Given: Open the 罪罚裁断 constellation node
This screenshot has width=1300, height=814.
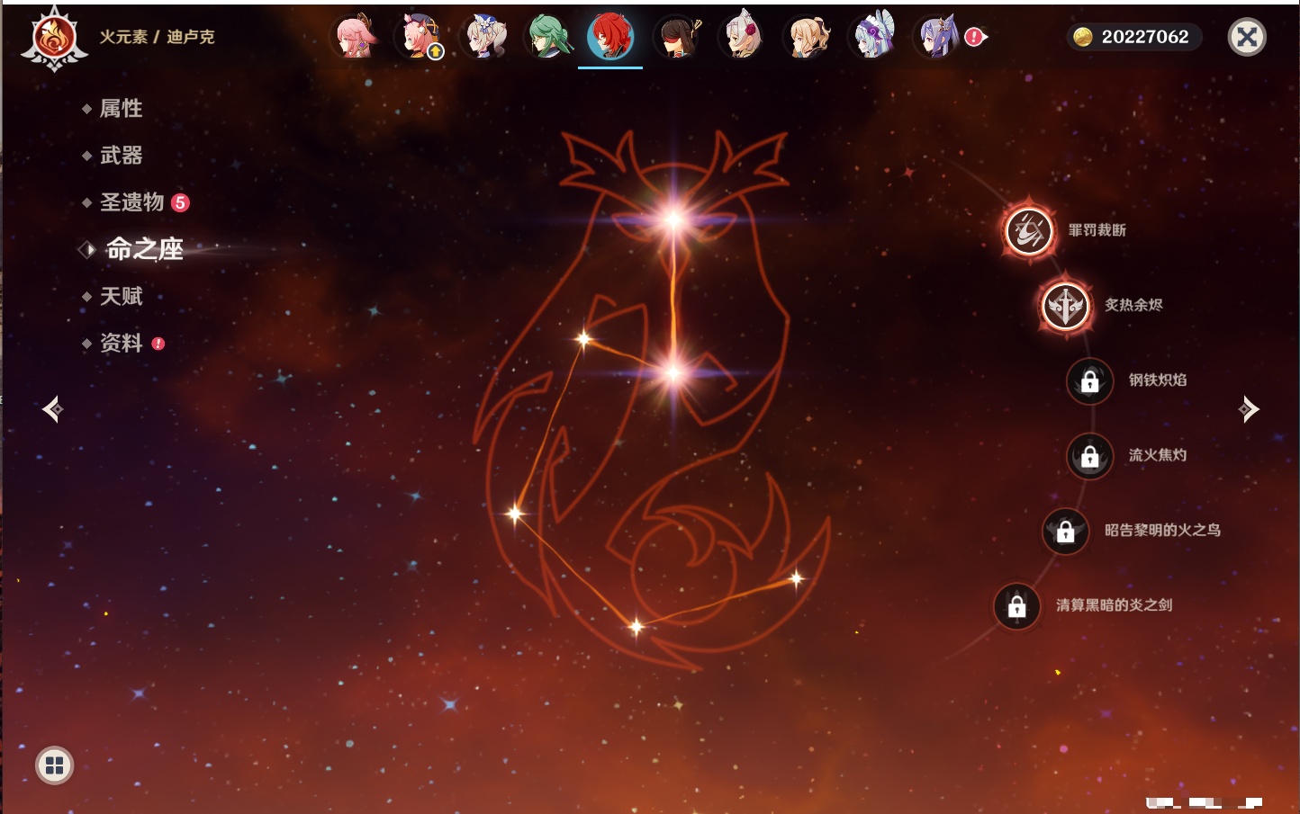Looking at the screenshot, I should [1029, 230].
